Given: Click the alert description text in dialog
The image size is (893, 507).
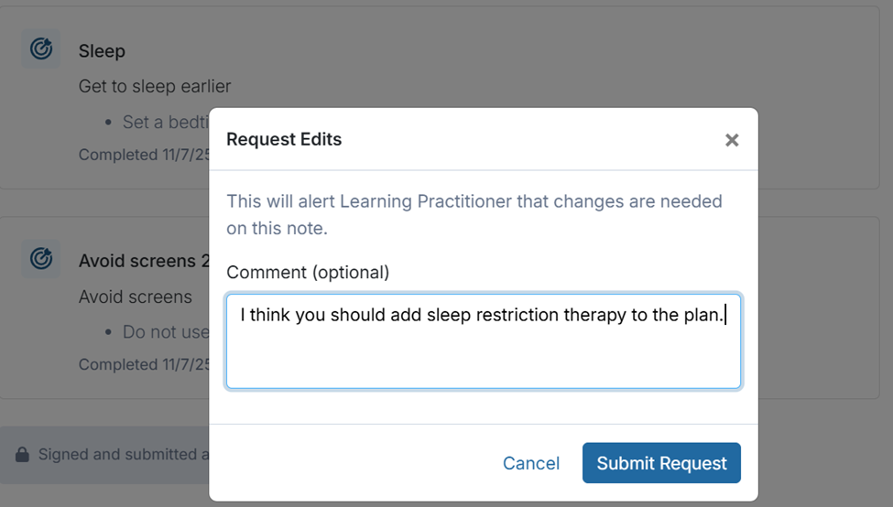Looking at the screenshot, I should tap(474, 214).
